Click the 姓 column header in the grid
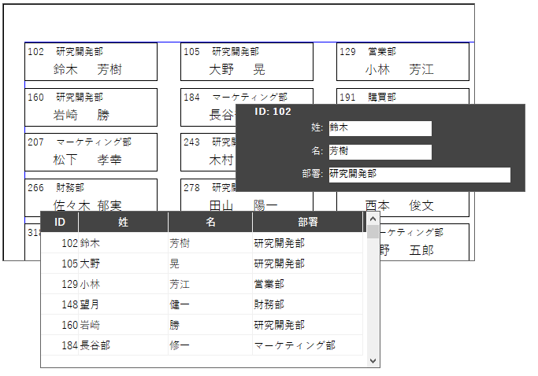The width and height of the screenshot is (538, 376). [123, 223]
